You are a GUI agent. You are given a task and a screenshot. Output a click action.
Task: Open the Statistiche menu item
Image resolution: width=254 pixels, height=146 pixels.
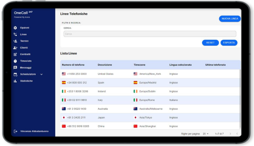coord(26,81)
